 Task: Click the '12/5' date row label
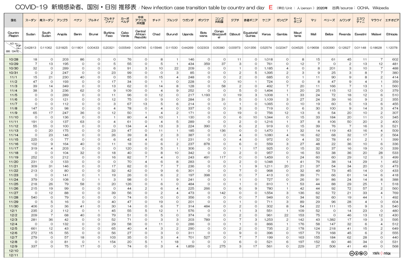pos(13,228)
